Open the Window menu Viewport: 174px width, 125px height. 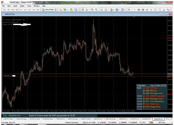tap(36, 6)
